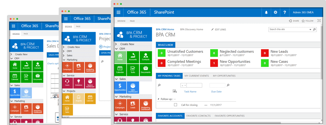Open Cases tile in the middle window
The height and width of the screenshot is (125, 326).
click(67, 83)
